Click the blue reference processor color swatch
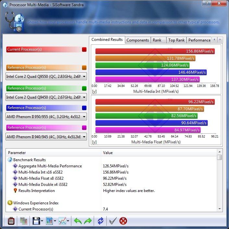 (x=84, y=108)
